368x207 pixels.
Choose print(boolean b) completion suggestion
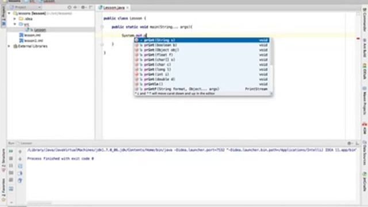click(202, 45)
